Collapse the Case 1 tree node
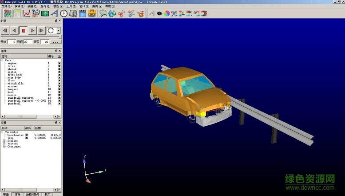This screenshot has width=345, height=196. [x=3, y=60]
